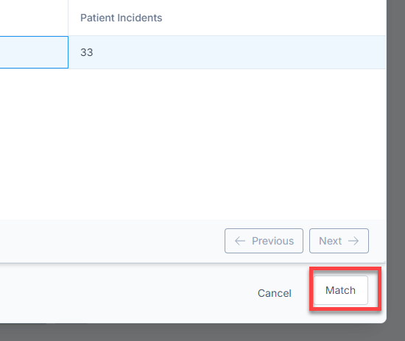Click the left arrow icon in Previous
The image size is (405, 341).
tap(240, 241)
